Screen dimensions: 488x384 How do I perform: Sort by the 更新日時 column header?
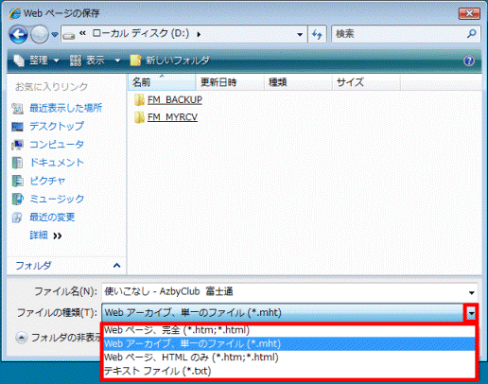pos(230,82)
